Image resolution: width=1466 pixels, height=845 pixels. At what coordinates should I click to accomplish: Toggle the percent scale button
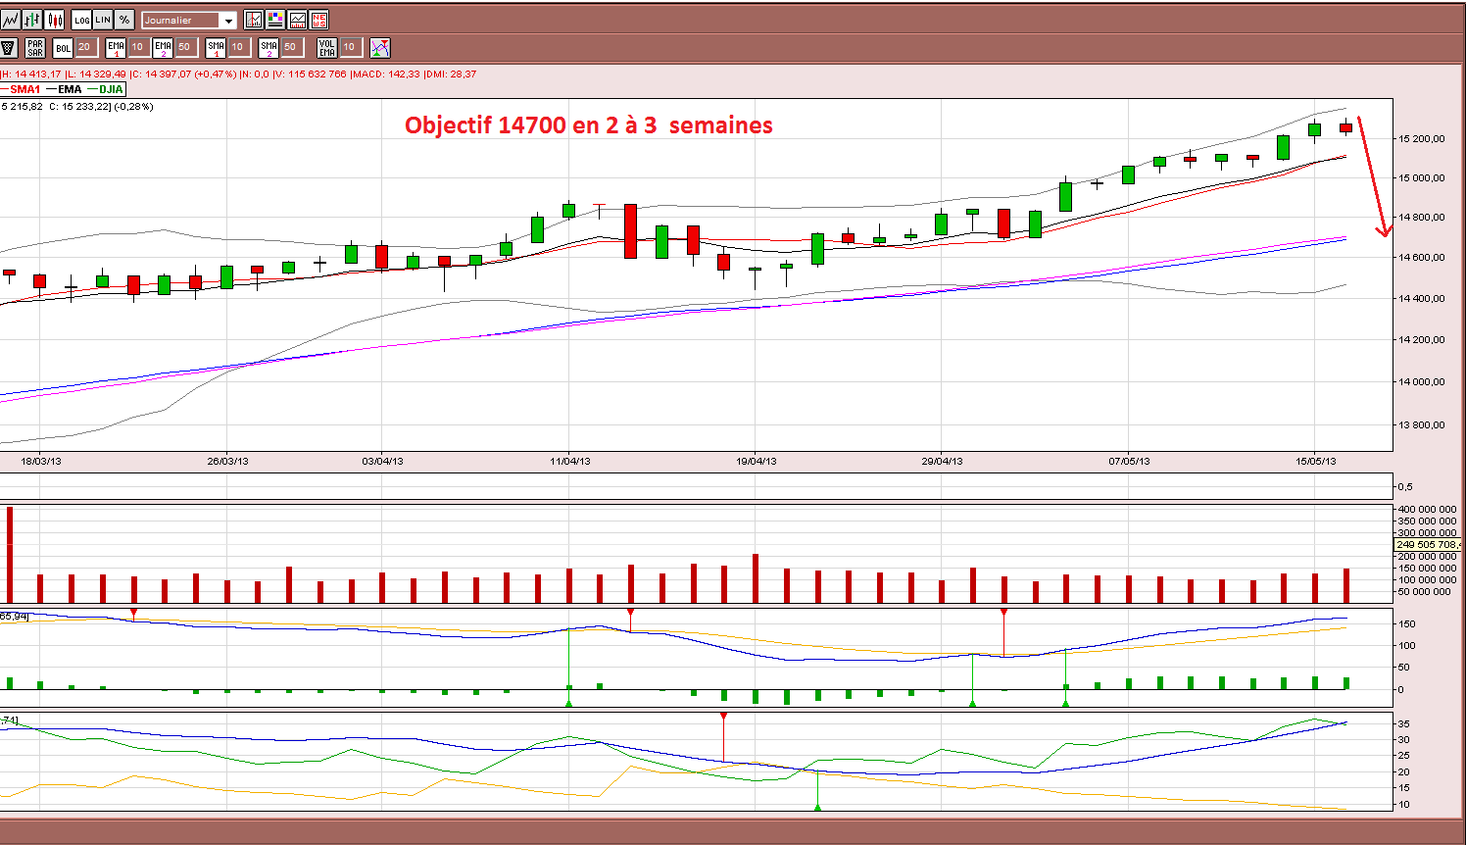coord(124,20)
